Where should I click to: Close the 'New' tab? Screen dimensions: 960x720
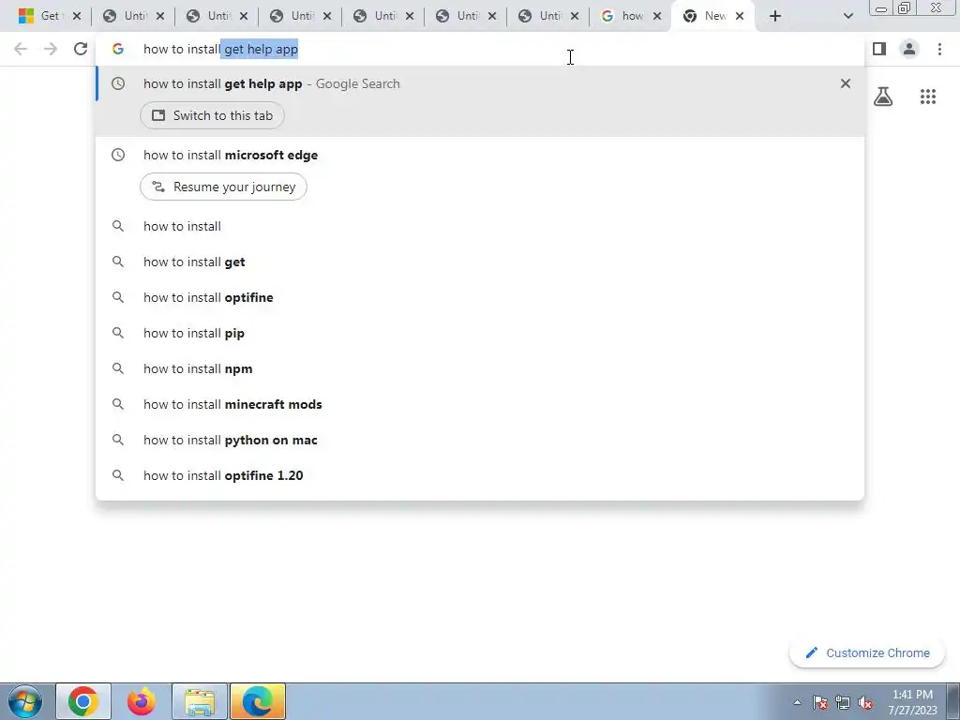740,17
